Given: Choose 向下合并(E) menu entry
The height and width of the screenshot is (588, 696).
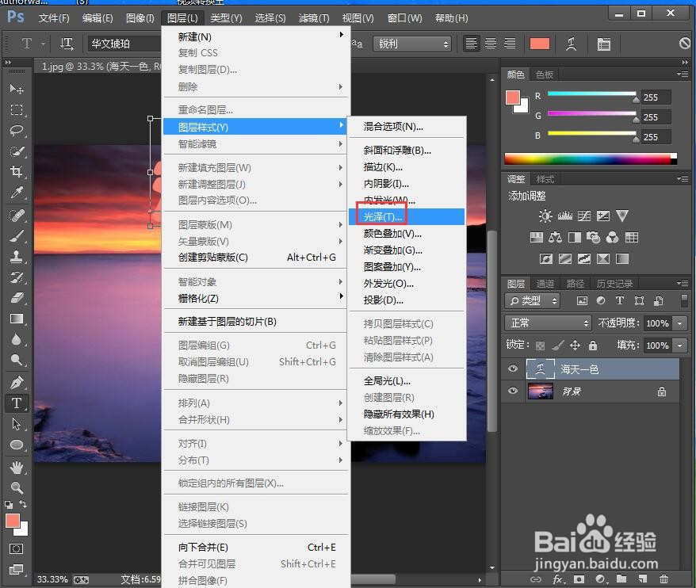Looking at the screenshot, I should click(x=256, y=547).
